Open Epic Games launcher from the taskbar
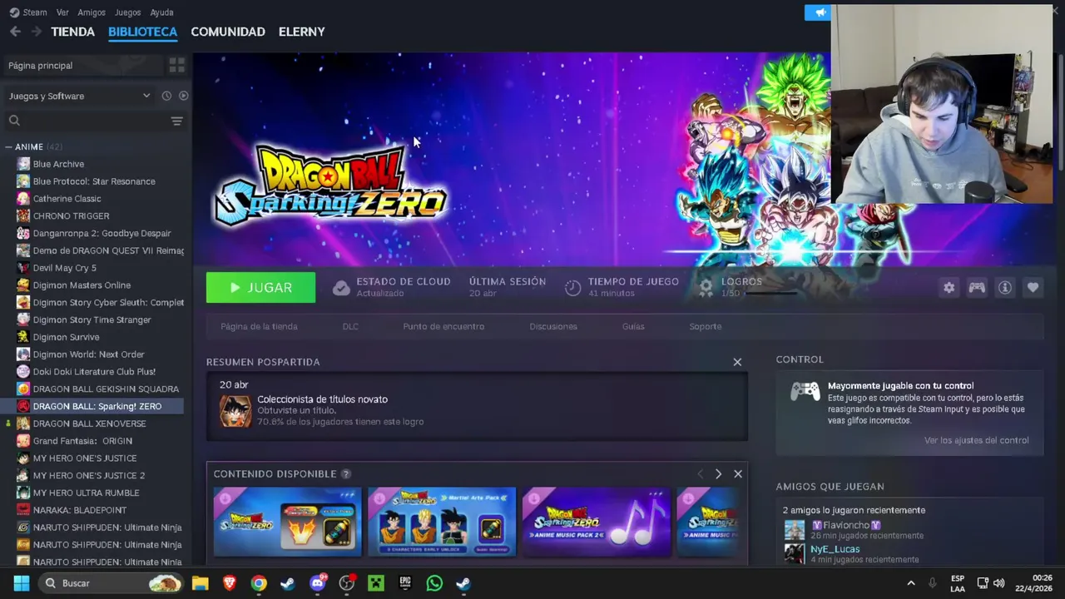Image resolution: width=1065 pixels, height=599 pixels. coord(405,583)
